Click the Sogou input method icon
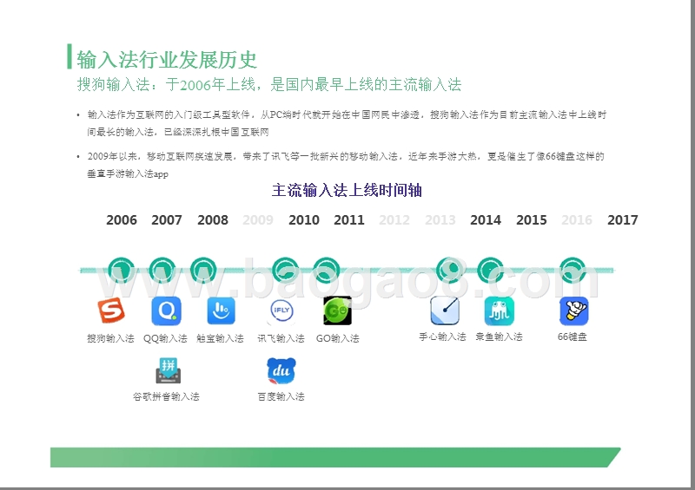This screenshot has width=695, height=490. [x=111, y=310]
